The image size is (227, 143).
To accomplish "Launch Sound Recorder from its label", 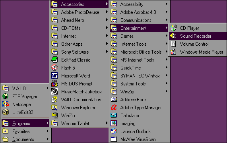I will [x=196, y=36].
